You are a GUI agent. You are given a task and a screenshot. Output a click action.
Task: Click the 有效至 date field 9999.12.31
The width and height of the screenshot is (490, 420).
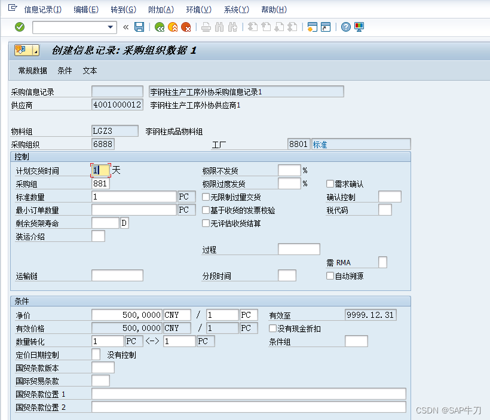pos(371,315)
